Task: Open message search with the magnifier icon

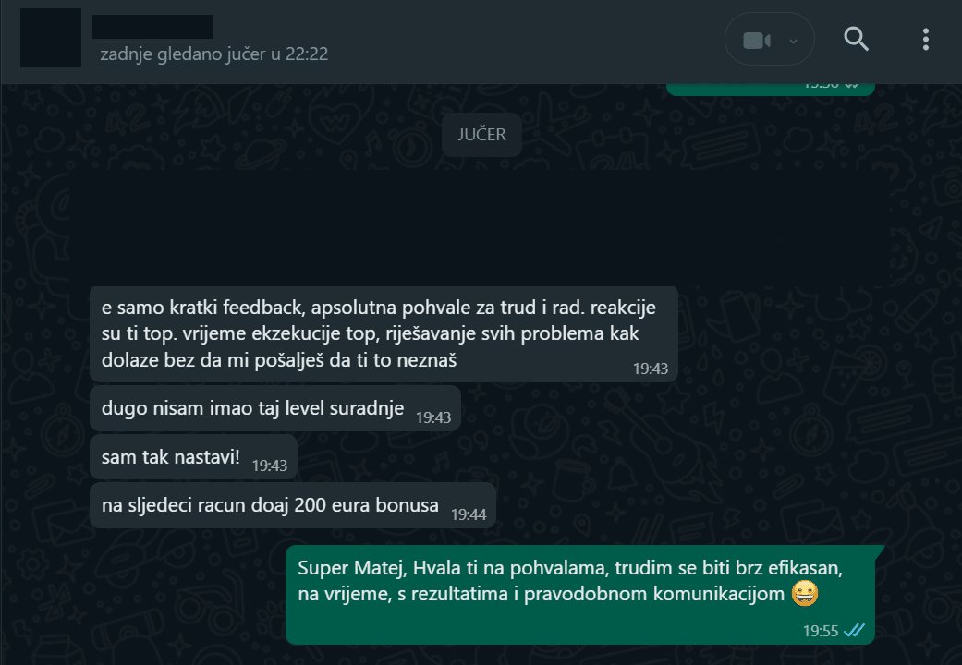Action: pyautogui.click(x=856, y=39)
